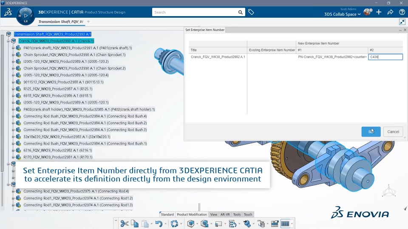Select the 32x18x220_FQV_WK39 tree item

[67, 137]
